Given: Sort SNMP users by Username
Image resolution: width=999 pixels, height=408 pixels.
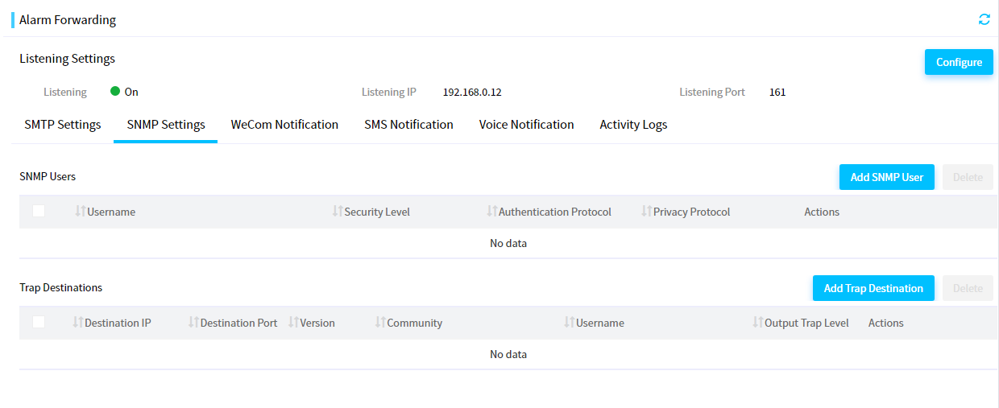Looking at the screenshot, I should point(81,211).
